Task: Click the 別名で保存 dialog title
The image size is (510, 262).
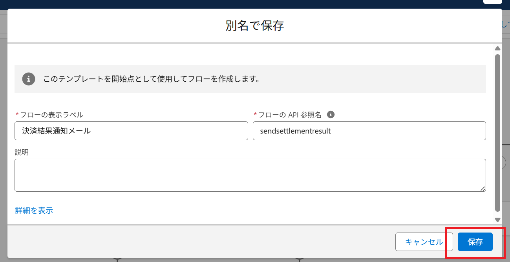Action: (255, 26)
